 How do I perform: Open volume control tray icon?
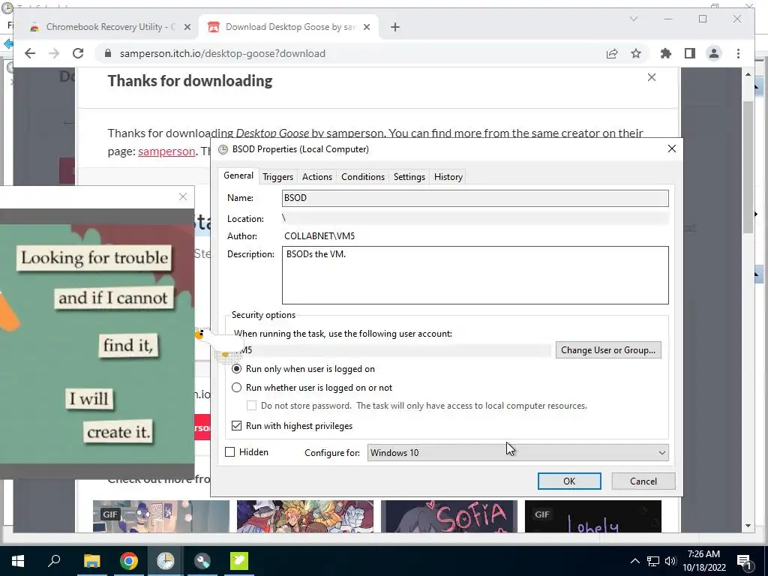(670, 561)
